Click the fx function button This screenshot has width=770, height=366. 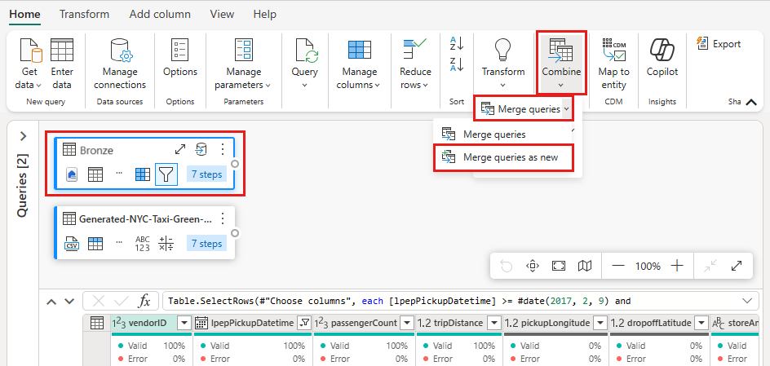point(144,301)
